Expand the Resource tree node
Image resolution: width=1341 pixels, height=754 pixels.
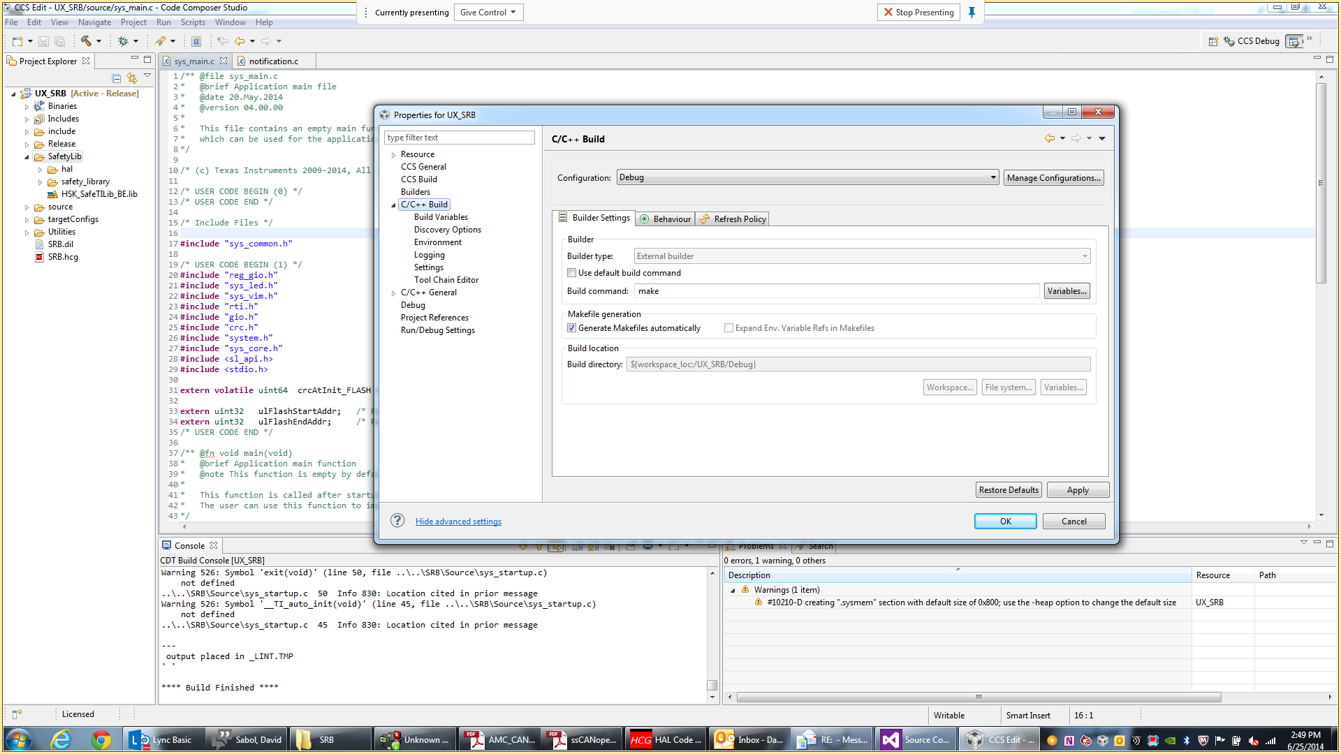[393, 155]
